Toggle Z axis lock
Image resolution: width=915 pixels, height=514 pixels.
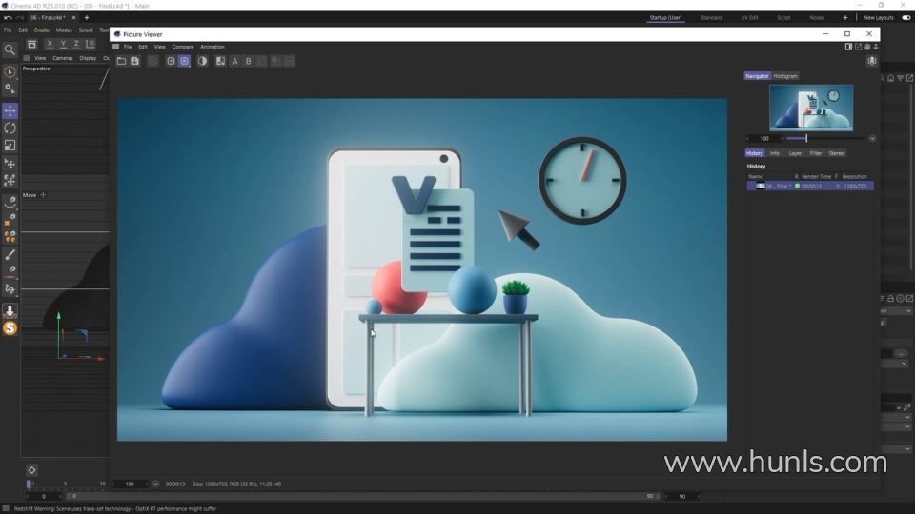pos(76,45)
